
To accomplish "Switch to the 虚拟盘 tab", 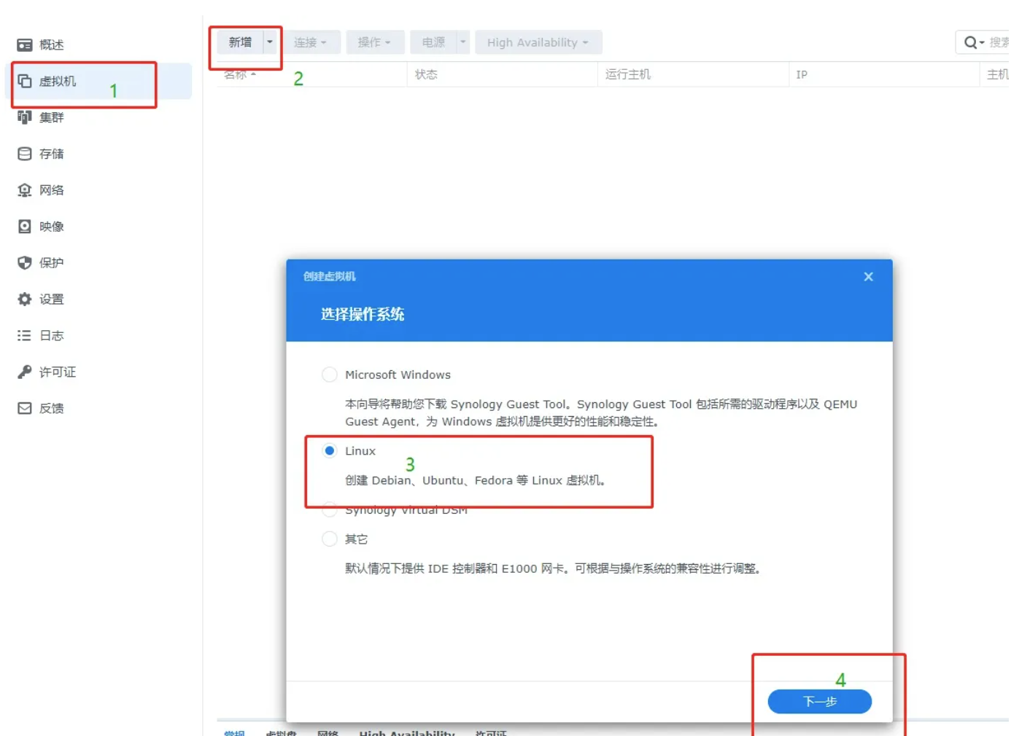I will (x=279, y=732).
